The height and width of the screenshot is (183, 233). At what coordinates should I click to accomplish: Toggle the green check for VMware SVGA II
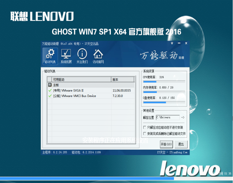[x=50, y=90]
